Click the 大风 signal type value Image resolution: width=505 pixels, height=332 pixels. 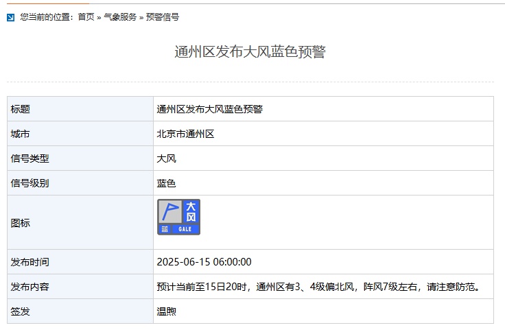coord(167,158)
